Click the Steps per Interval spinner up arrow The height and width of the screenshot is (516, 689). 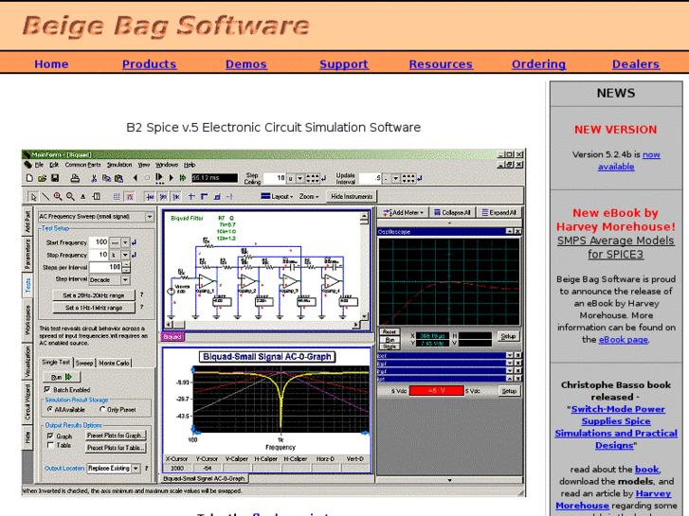tap(127, 264)
